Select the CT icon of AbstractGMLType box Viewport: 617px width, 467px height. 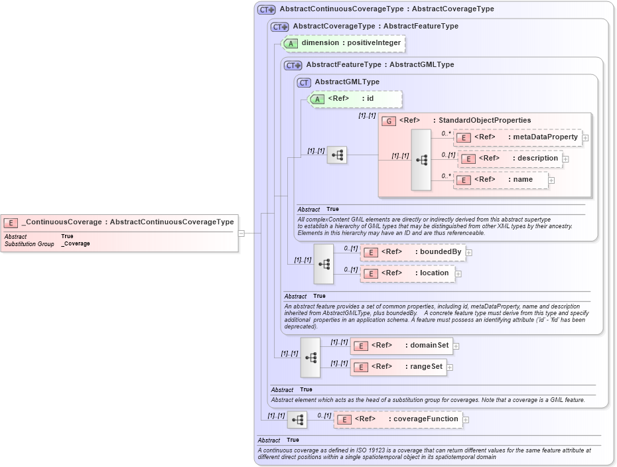coord(304,82)
